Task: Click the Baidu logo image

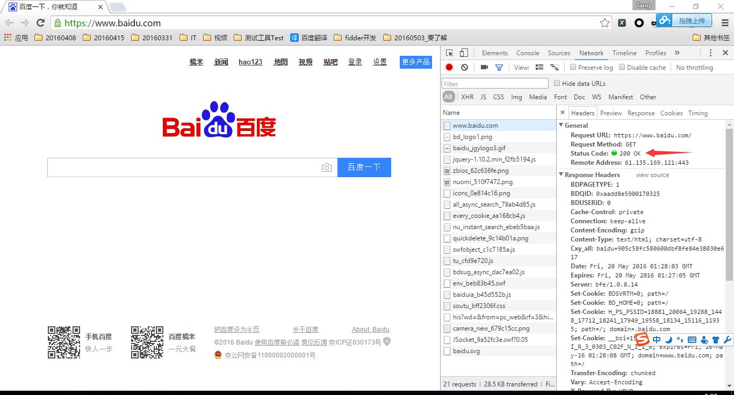Action: click(x=219, y=119)
